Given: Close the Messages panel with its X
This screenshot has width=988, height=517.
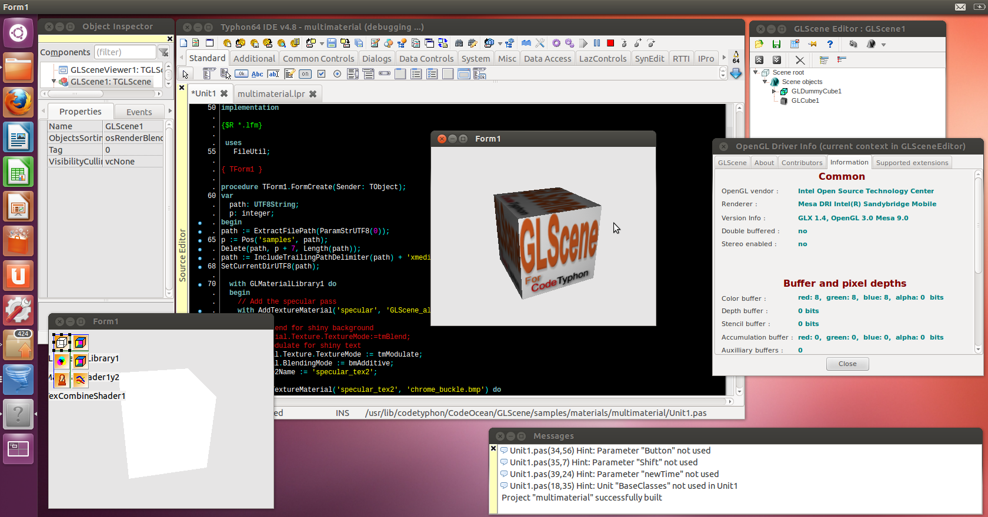Looking at the screenshot, I should tap(493, 448).
